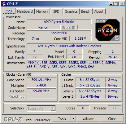Show the About tab
Screen dimensions: 126x124
pyautogui.click(x=99, y=11)
